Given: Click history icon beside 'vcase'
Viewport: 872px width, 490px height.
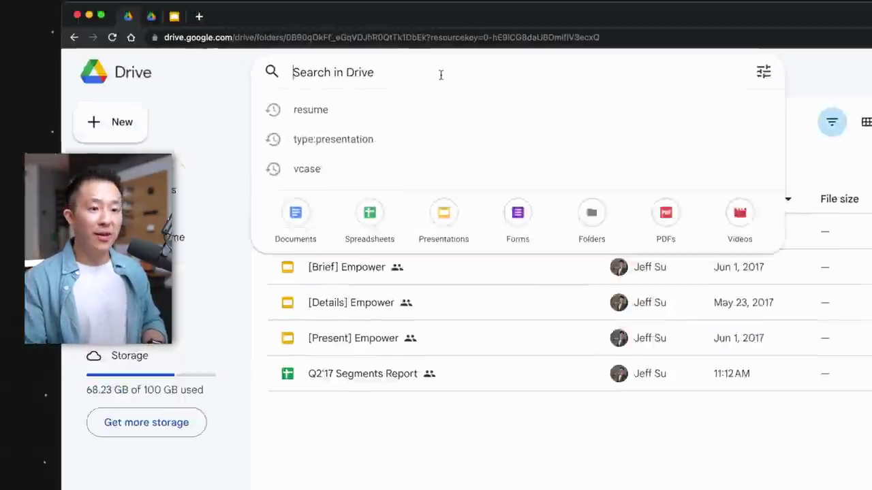Looking at the screenshot, I should click(x=273, y=169).
